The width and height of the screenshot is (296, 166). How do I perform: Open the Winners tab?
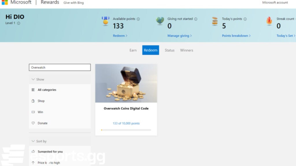(x=186, y=50)
